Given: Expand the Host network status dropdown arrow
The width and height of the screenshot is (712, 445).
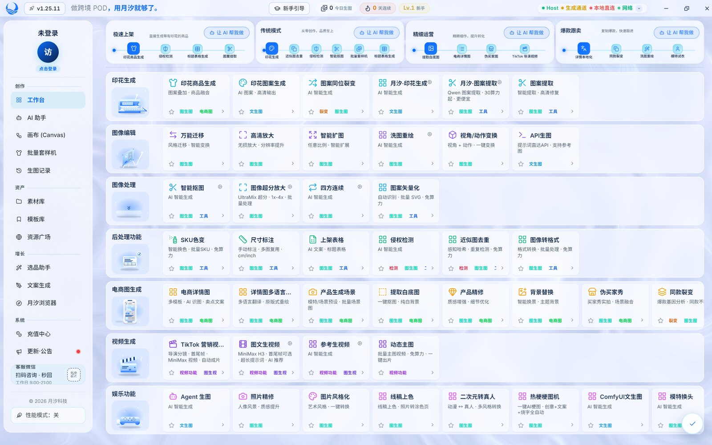Looking at the screenshot, I should point(639,8).
